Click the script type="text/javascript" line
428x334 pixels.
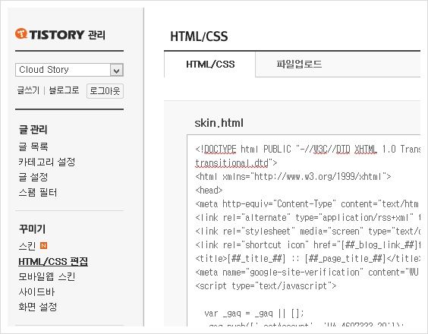point(266,285)
